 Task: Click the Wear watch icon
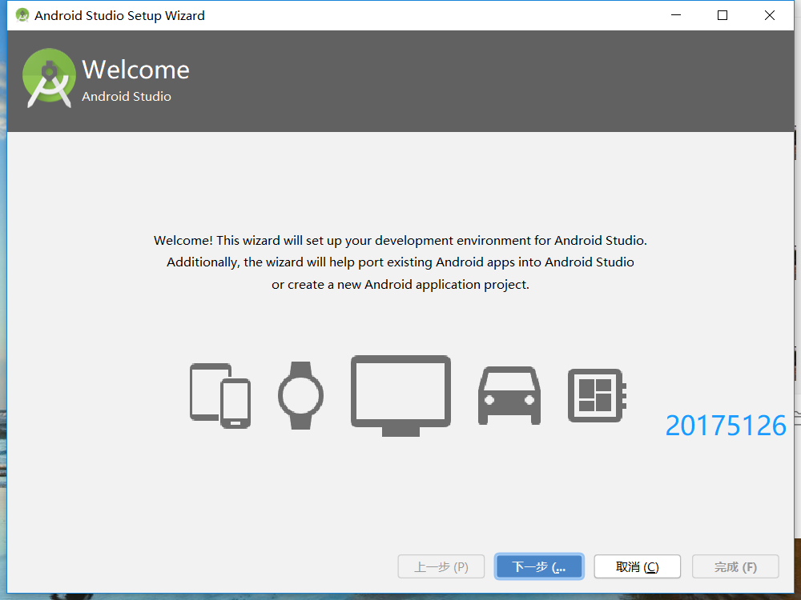point(301,395)
